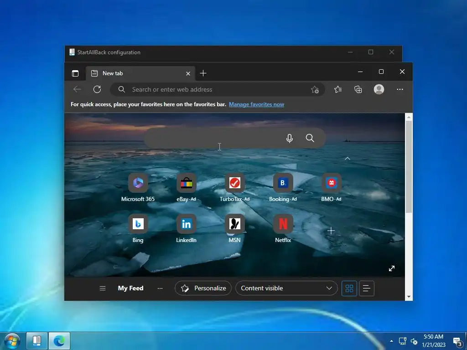Click the page scrollbar down arrow
Screen dimensions: 467x350
409,297
